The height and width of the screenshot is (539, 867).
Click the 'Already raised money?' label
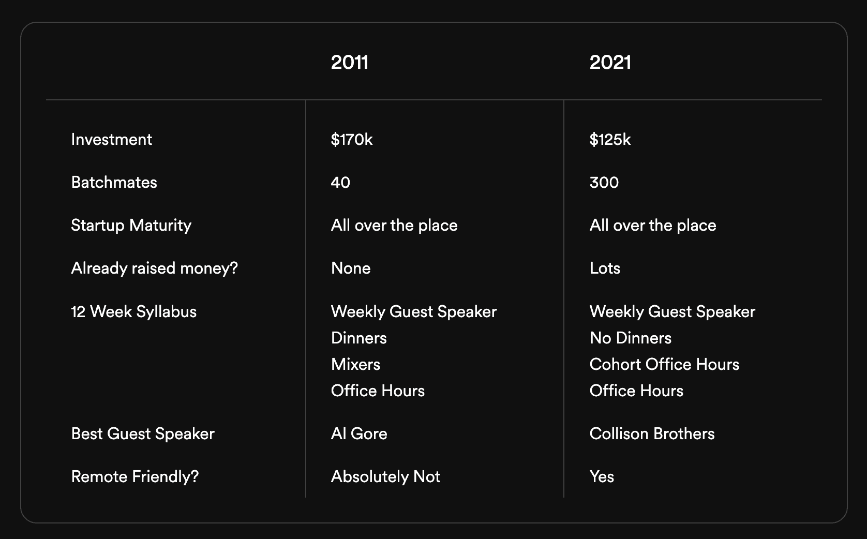(154, 268)
